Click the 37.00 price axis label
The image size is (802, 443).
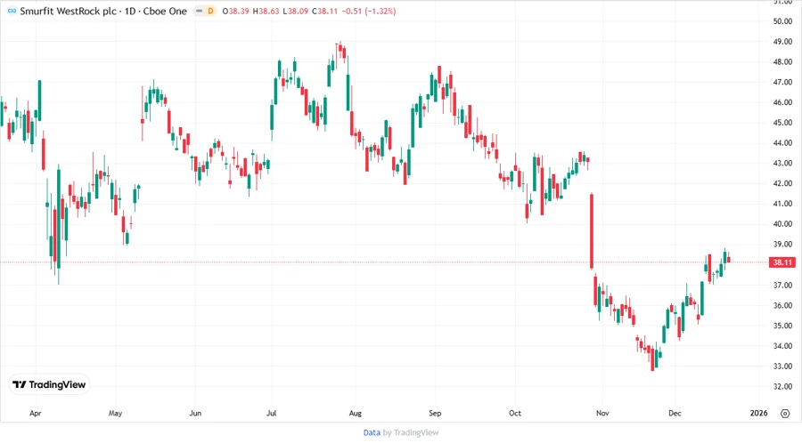pos(782,285)
